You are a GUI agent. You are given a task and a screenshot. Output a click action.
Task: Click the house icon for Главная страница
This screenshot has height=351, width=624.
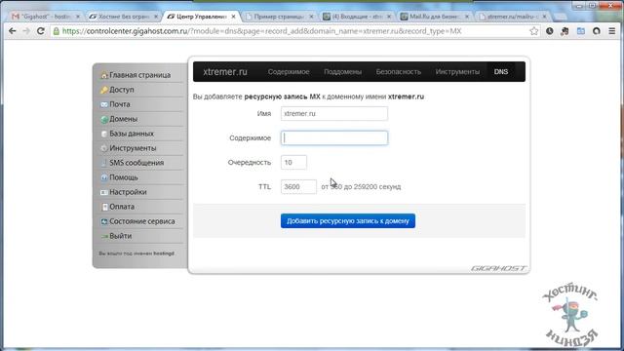104,75
